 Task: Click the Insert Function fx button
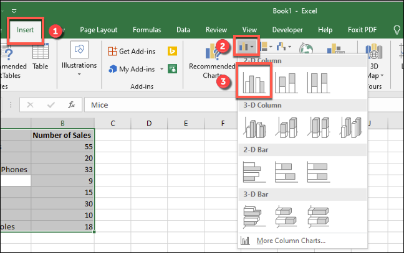[72, 105]
